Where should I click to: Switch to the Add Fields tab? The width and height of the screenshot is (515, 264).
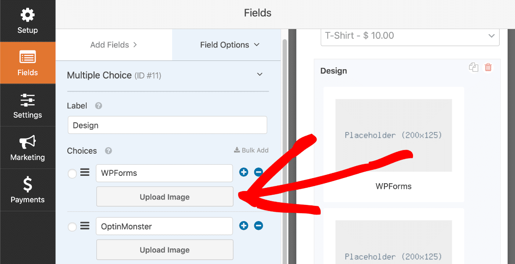(x=114, y=45)
